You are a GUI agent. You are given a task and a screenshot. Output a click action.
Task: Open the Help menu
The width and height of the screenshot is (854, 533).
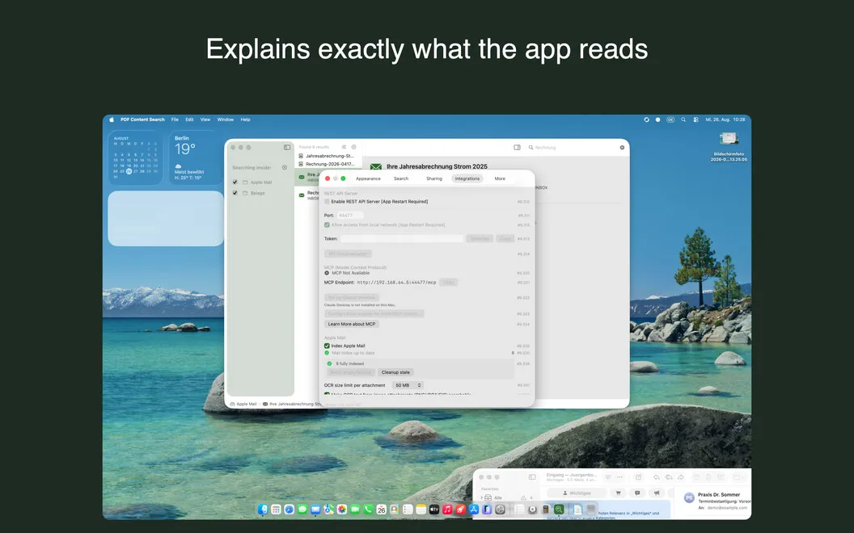click(x=246, y=120)
